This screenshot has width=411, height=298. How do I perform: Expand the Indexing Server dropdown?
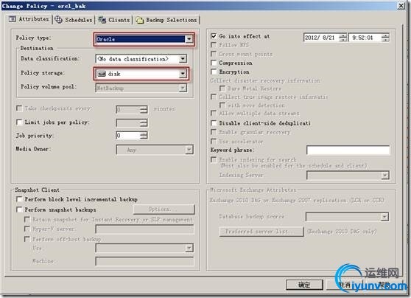[x=384, y=175]
